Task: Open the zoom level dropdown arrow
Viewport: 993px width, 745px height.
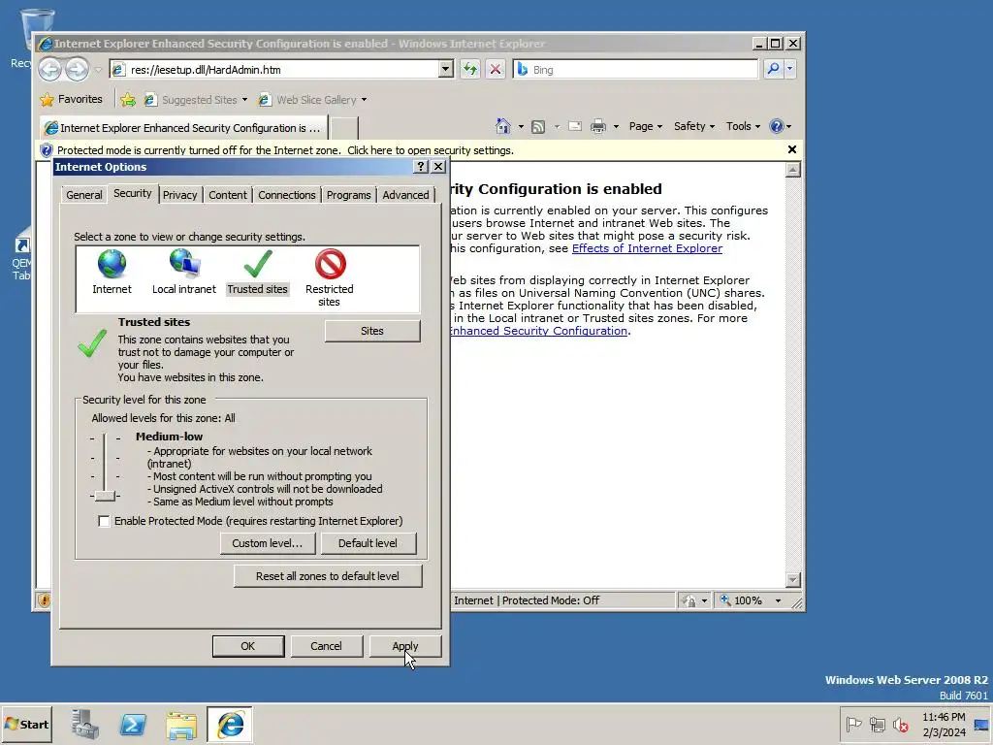Action: [x=779, y=600]
